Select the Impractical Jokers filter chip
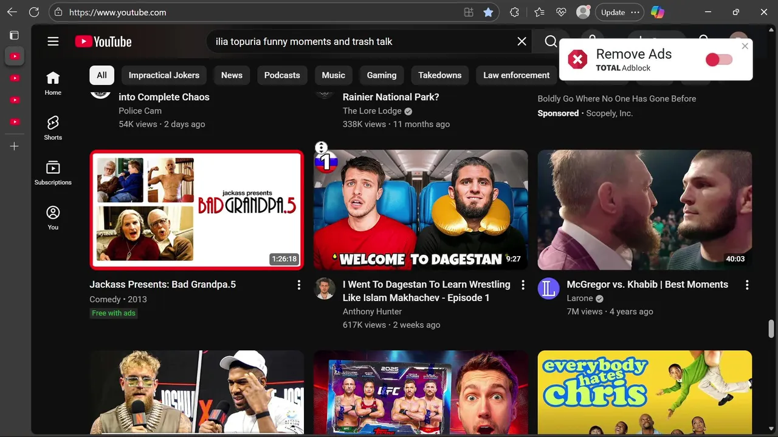778x437 pixels. [164, 75]
